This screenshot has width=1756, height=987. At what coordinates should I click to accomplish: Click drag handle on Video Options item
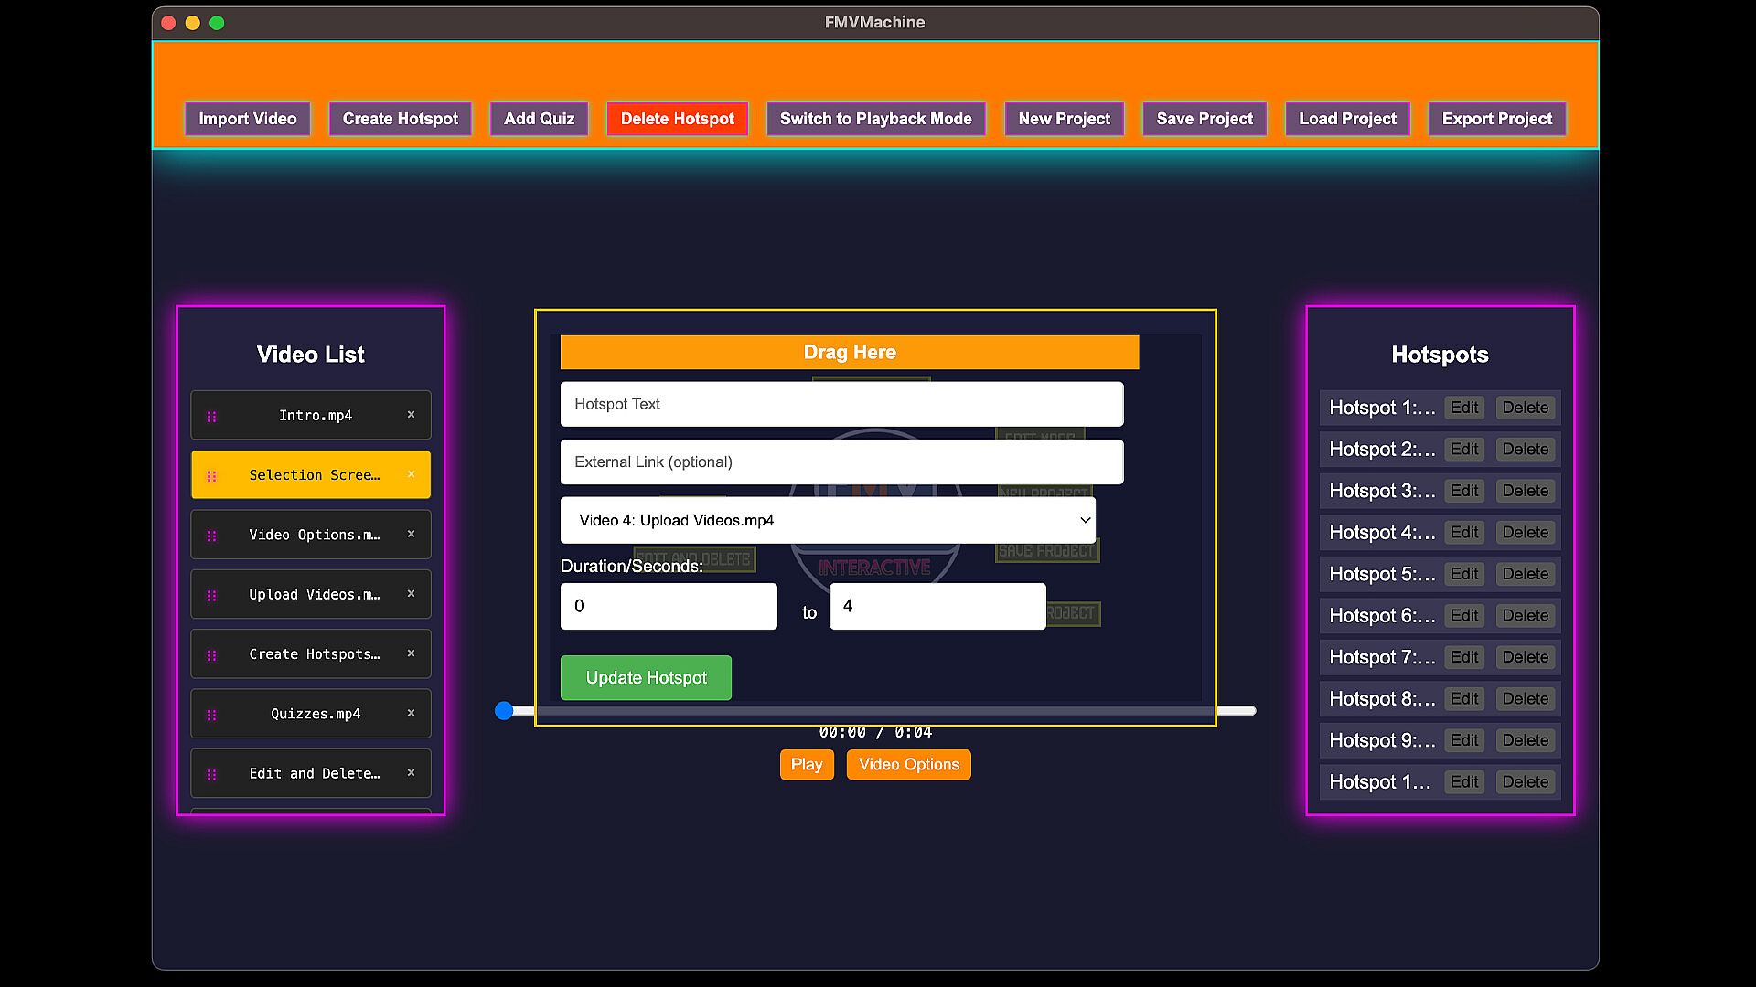click(211, 536)
